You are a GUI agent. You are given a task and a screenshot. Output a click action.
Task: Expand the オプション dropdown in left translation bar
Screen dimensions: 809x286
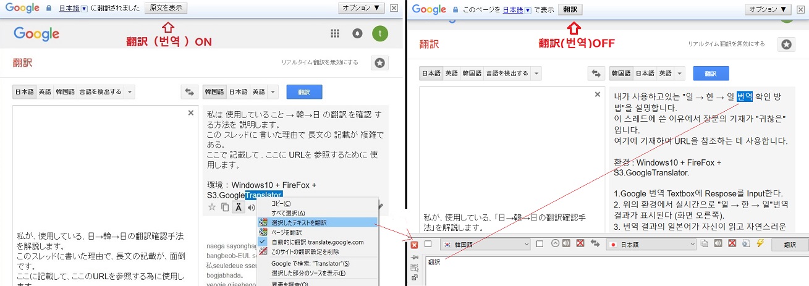(362, 8)
